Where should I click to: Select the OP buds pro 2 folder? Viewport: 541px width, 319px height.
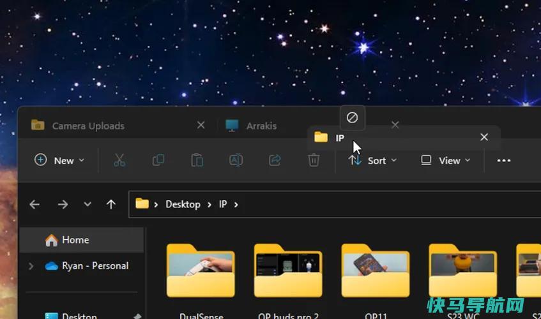(288, 270)
